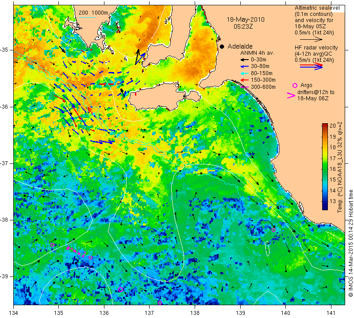Click the 139 longitude axis label
354x318 pixels.
240,313
